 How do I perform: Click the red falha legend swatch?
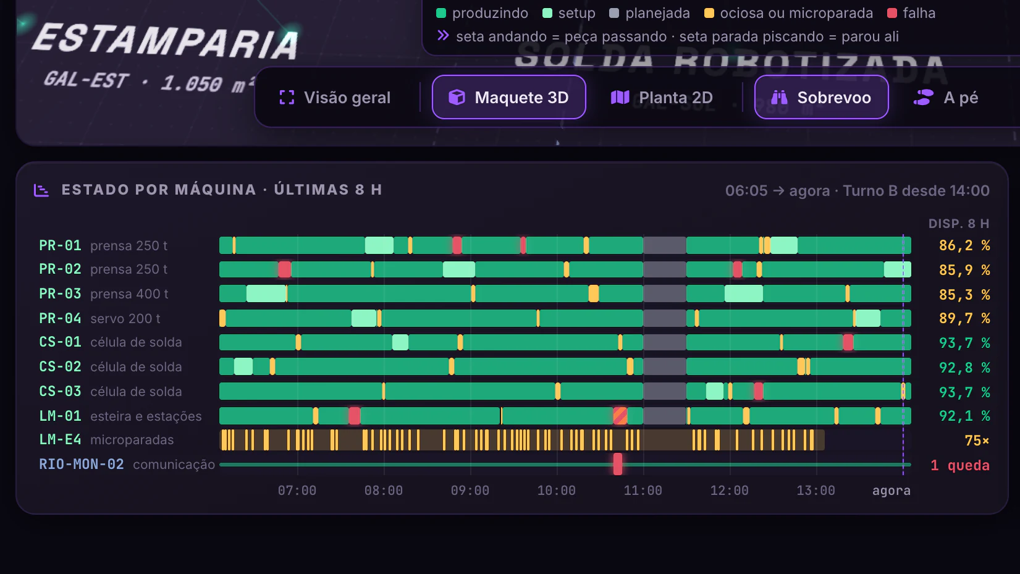coord(892,13)
